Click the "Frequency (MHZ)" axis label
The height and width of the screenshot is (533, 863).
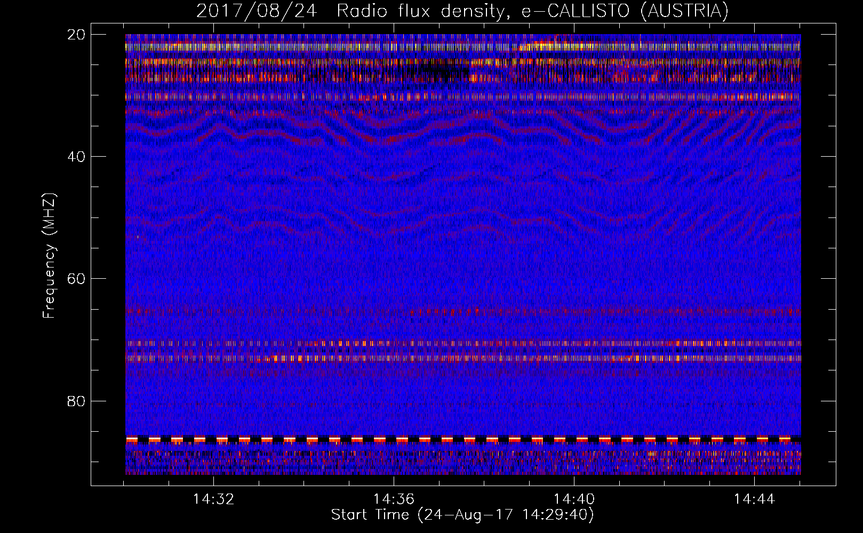pyautogui.click(x=49, y=255)
